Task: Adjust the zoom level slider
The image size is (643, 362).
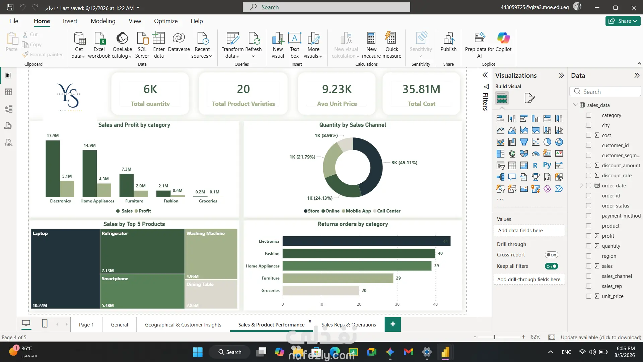Action: click(x=495, y=337)
